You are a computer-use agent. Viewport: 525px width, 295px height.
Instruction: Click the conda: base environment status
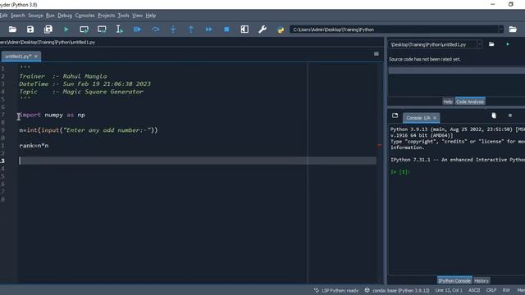397,290
